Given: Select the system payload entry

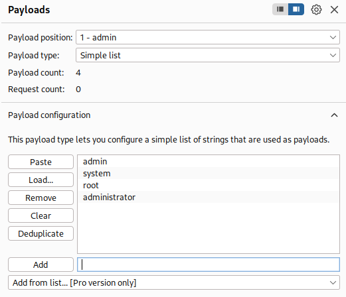Looking at the screenshot, I should click(x=209, y=174).
